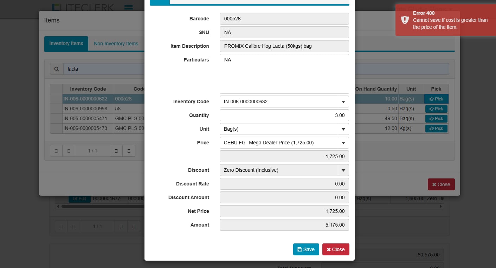Viewport: 496px width, 268px height.
Task: Click the search magnifier icon beside lacta
Action: tap(56, 69)
